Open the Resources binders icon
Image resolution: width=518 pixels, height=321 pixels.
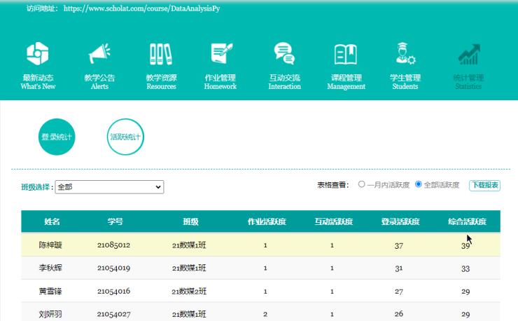point(161,54)
